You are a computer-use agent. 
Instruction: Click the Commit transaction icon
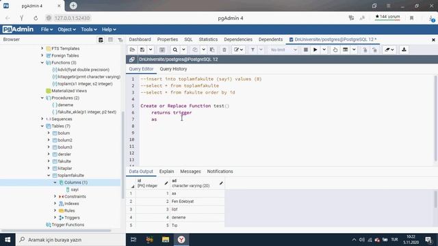(x=365, y=50)
